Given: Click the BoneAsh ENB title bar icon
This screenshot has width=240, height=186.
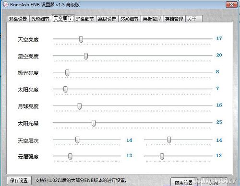Looking at the screenshot, I should click(x=6, y=4).
